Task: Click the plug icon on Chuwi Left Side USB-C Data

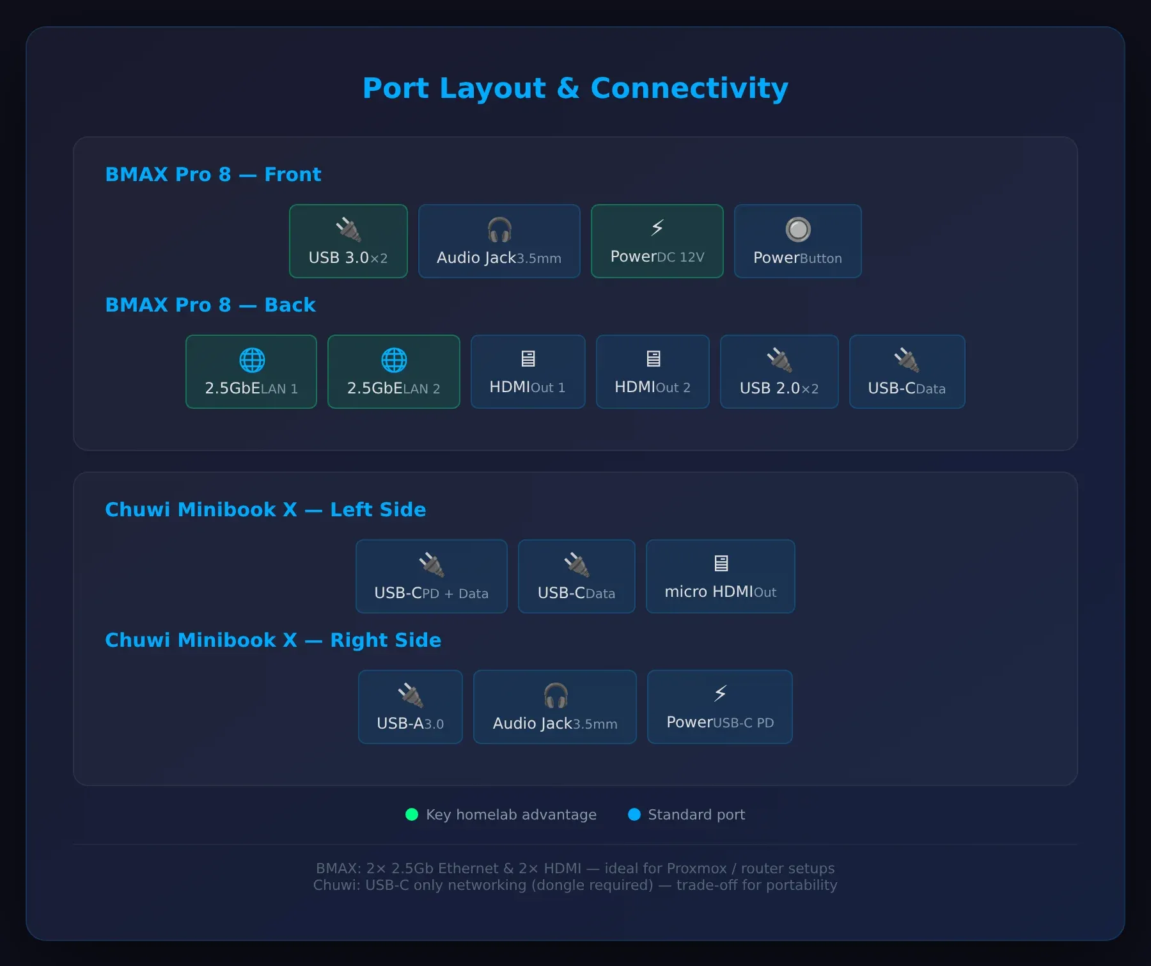Action: tap(577, 564)
